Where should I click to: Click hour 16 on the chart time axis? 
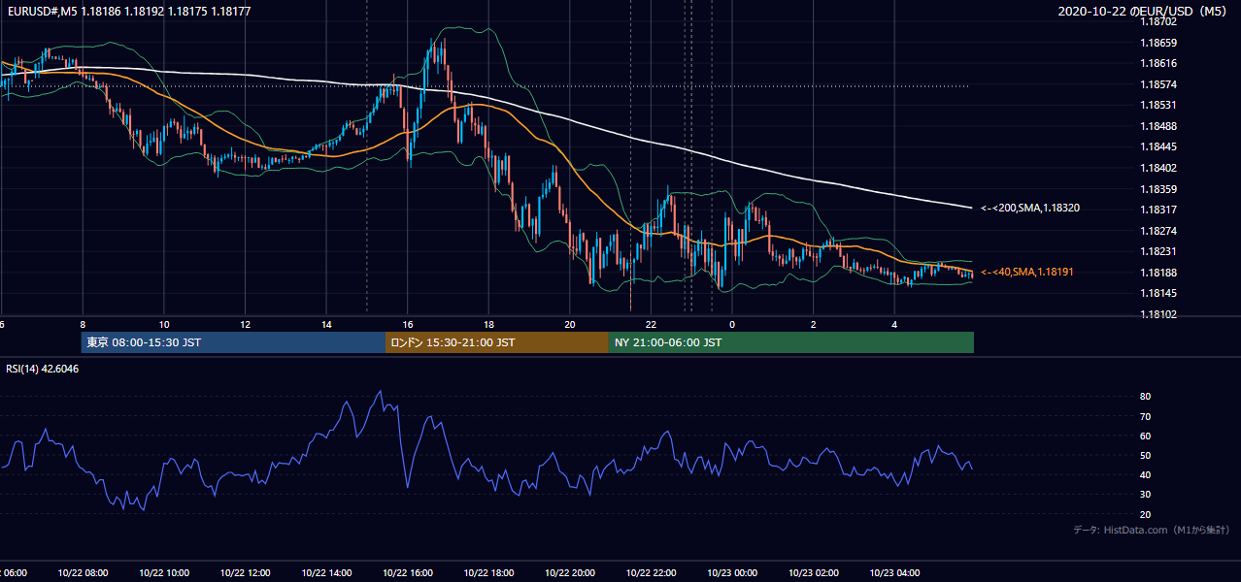click(408, 324)
